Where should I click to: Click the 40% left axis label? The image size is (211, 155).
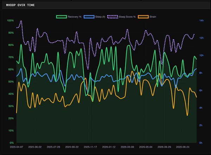(x=11, y=94)
